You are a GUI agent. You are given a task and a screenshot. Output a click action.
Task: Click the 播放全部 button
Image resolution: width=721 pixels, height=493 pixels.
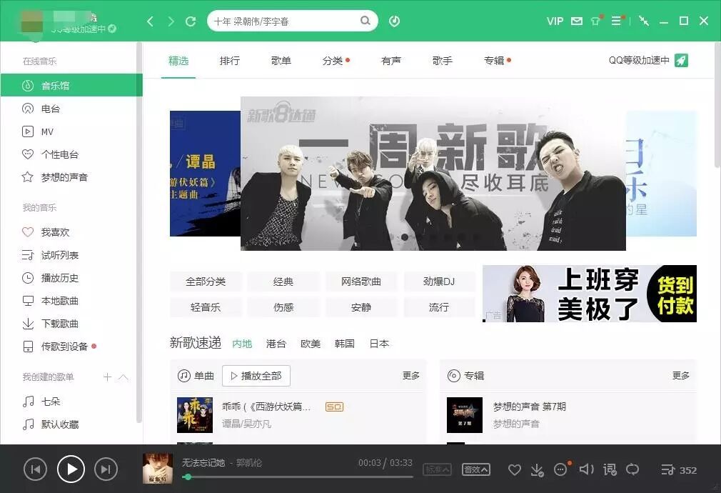click(256, 376)
